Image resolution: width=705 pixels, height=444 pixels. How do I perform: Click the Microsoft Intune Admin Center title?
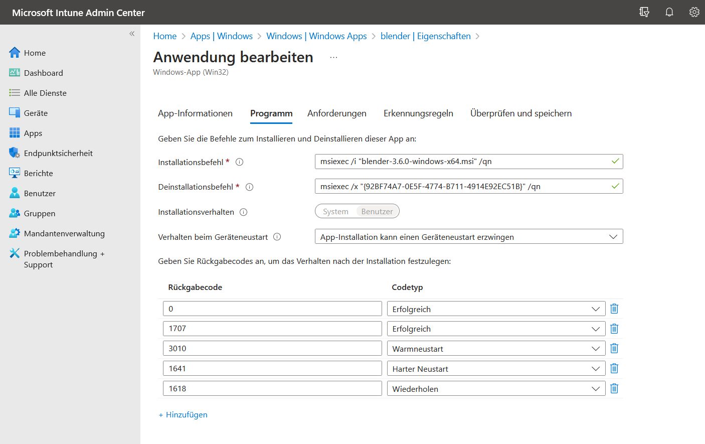[x=78, y=13]
